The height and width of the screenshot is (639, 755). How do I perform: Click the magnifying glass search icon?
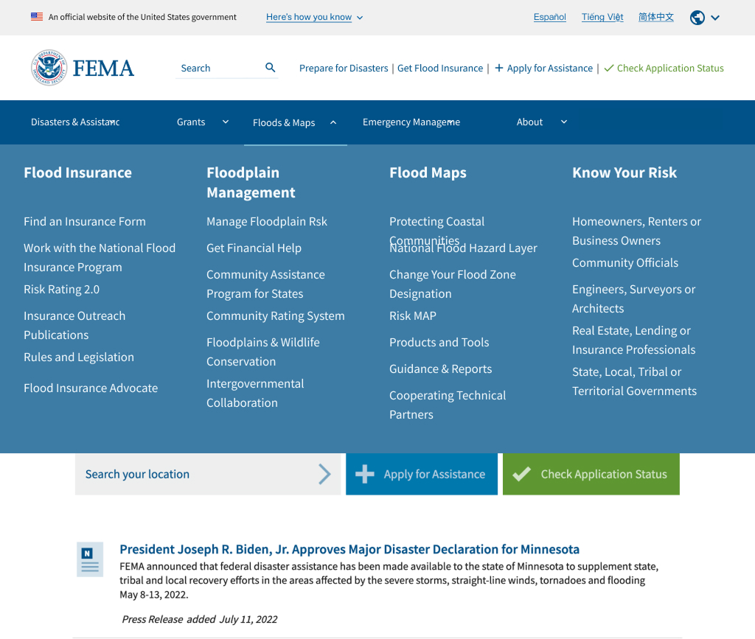271,68
